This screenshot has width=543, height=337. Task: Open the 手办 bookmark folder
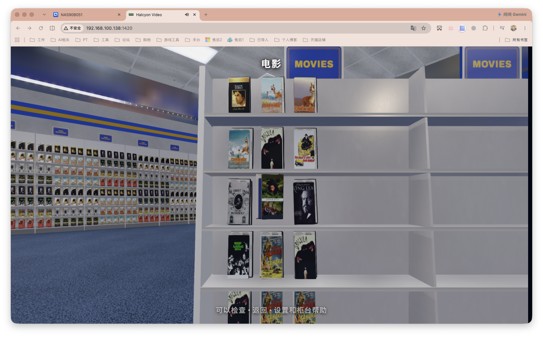click(x=193, y=40)
